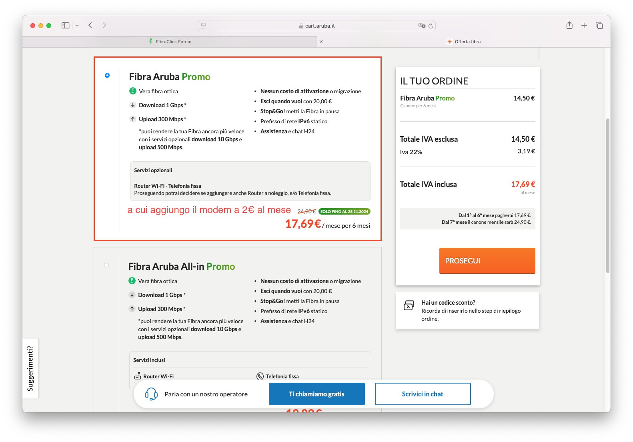
Task: Toggle the Safari sidebar icon
Action: click(x=65, y=25)
